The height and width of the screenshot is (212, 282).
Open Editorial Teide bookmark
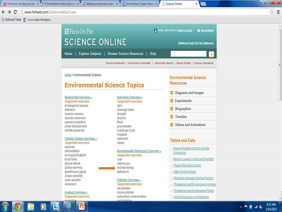[11, 20]
